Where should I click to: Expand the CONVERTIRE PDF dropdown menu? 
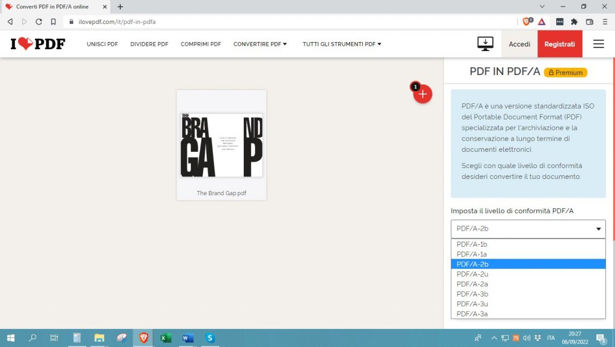260,44
